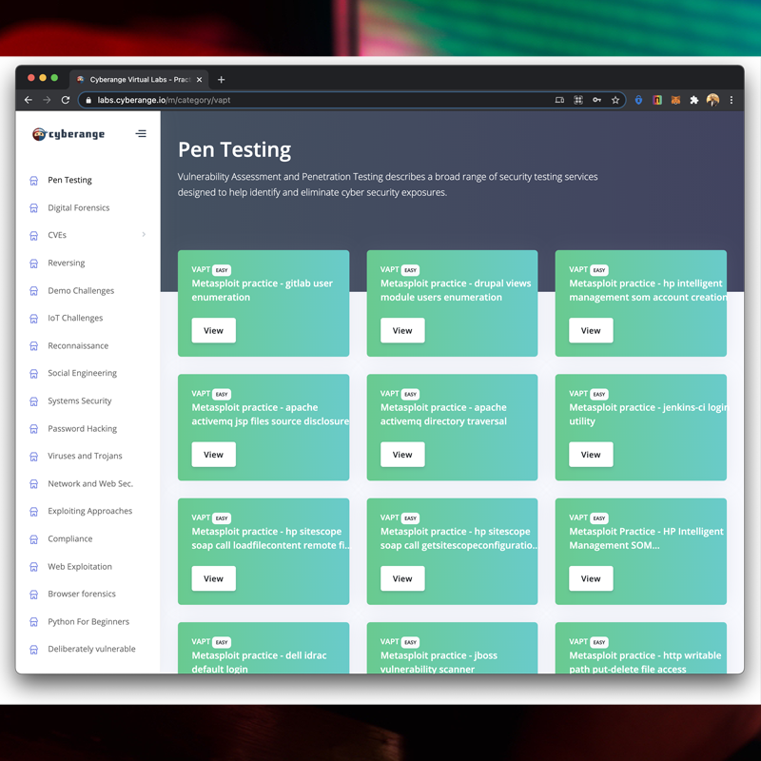View the gitlab user enumeration lab
This screenshot has width=761, height=761.
pyautogui.click(x=213, y=330)
